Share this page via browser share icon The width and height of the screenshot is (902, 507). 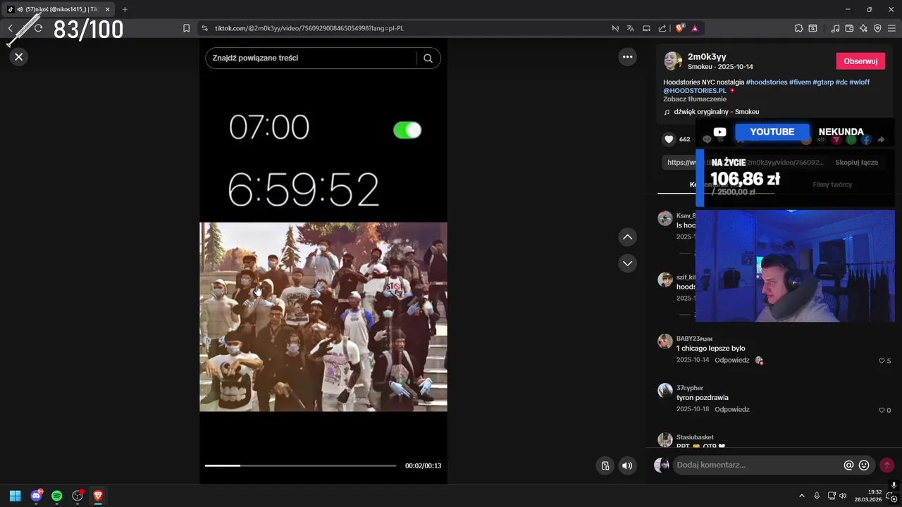pos(662,28)
